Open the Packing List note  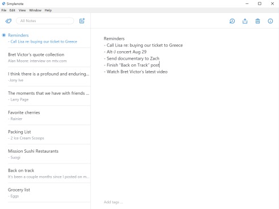[x=49, y=135]
